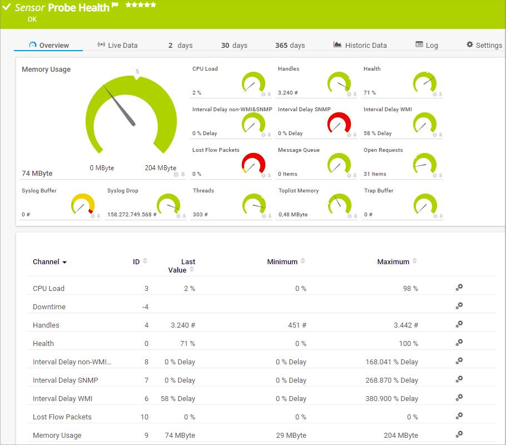This screenshot has width=506, height=445.
Task: Pin the Threads gauge as primary
Action: 270,216
